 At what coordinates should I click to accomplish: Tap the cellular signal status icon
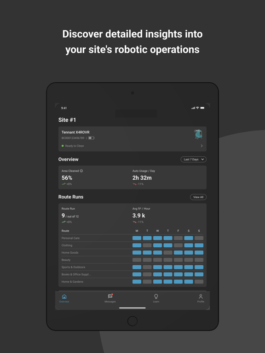(x=193, y=108)
